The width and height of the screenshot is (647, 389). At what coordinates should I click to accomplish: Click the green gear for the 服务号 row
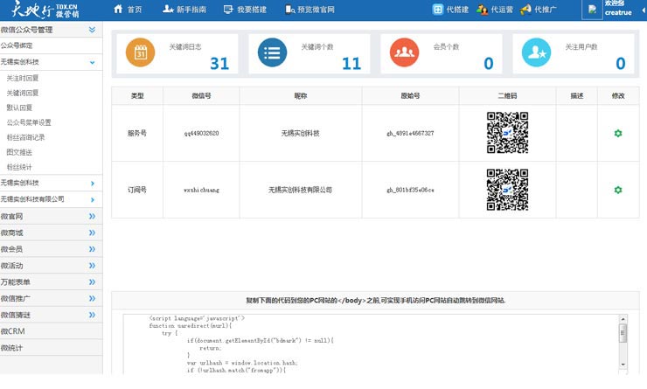[618, 133]
